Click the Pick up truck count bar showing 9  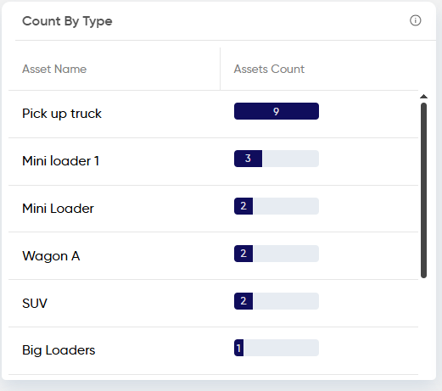point(277,111)
